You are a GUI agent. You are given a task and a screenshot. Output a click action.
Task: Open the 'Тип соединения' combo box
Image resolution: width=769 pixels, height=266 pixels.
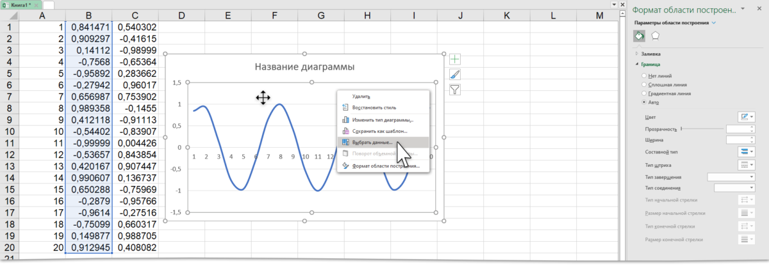[735, 188]
